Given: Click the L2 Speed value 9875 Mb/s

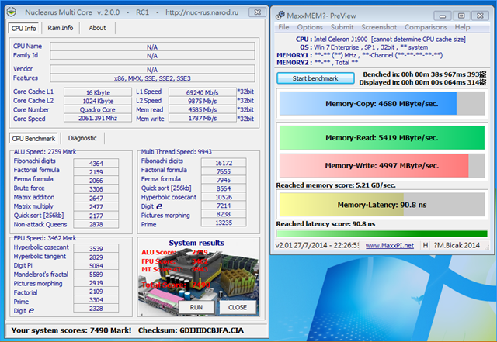Looking at the screenshot, I should 202,101.
